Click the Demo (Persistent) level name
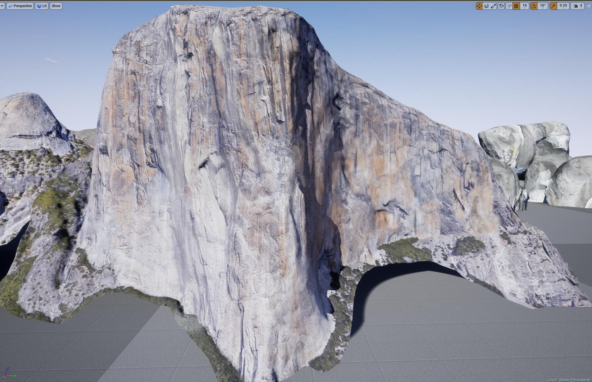Viewport: 592px width, 382px height. point(574,380)
